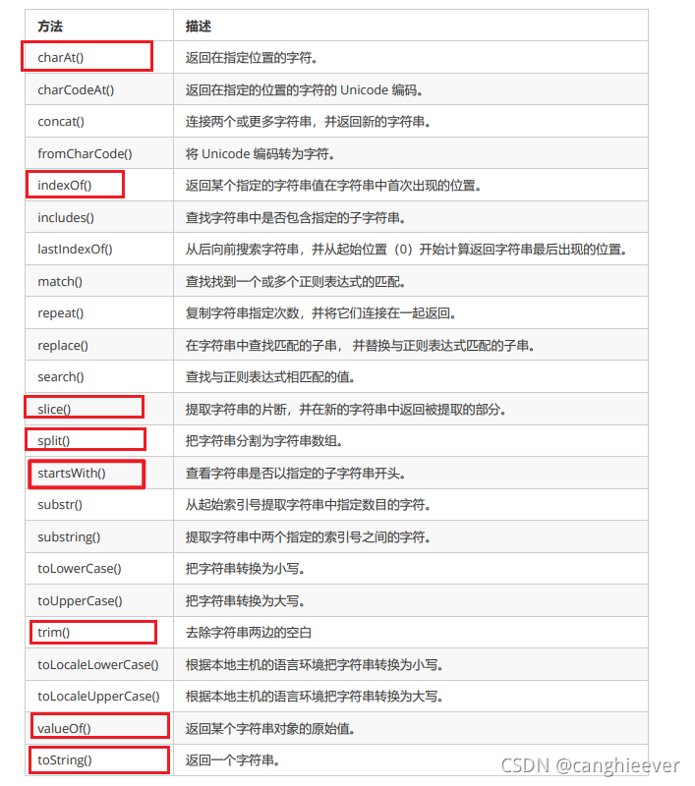Click description 返回一个字符串
This screenshot has height=786, width=695.
coord(232,760)
